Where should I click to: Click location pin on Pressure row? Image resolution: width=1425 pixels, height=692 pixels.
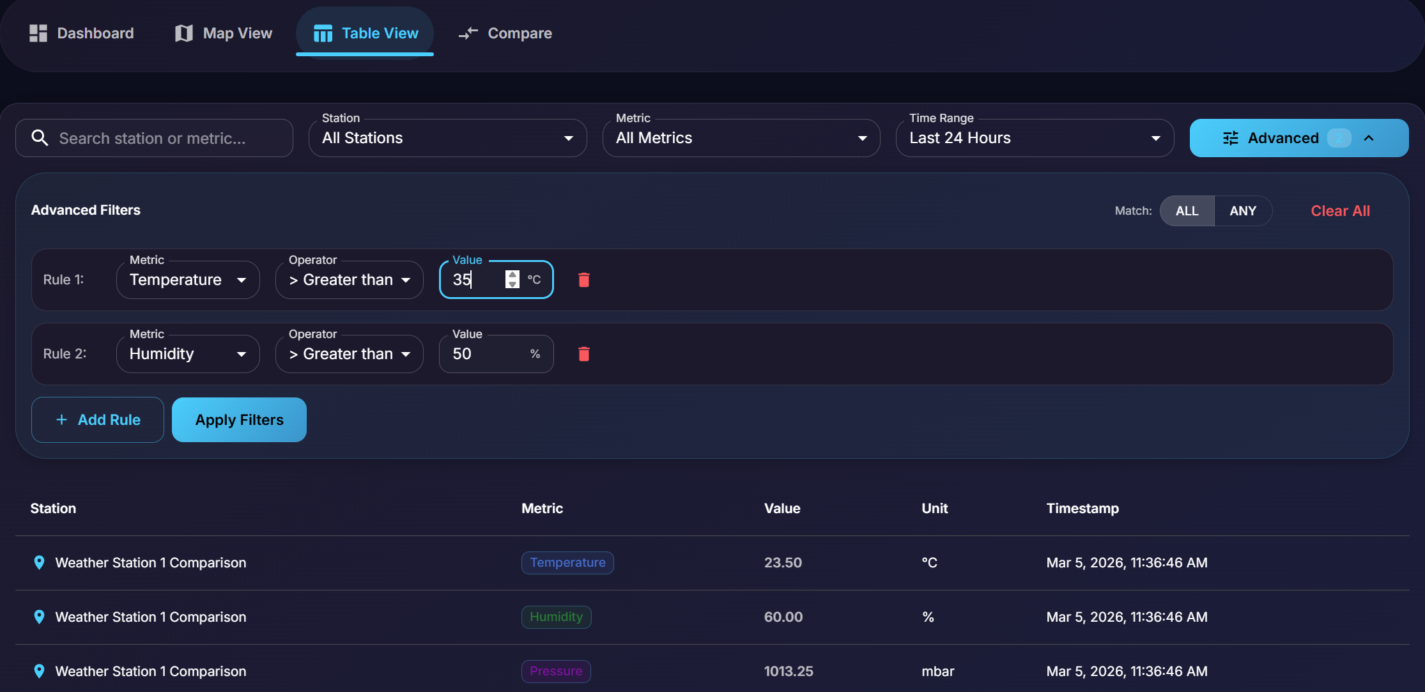coord(39,671)
